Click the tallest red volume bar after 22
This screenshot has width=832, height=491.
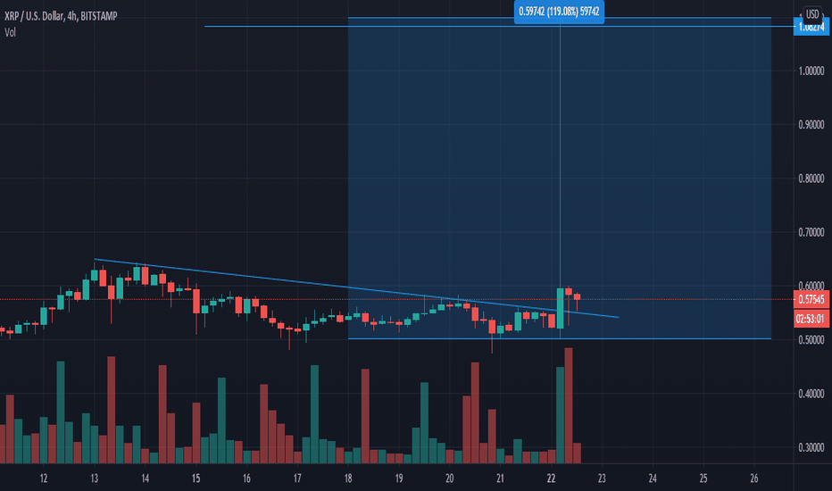569,405
